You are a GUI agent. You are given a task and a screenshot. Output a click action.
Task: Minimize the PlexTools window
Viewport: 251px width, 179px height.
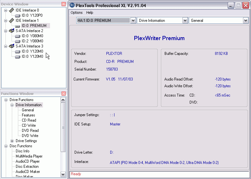point(231,5)
